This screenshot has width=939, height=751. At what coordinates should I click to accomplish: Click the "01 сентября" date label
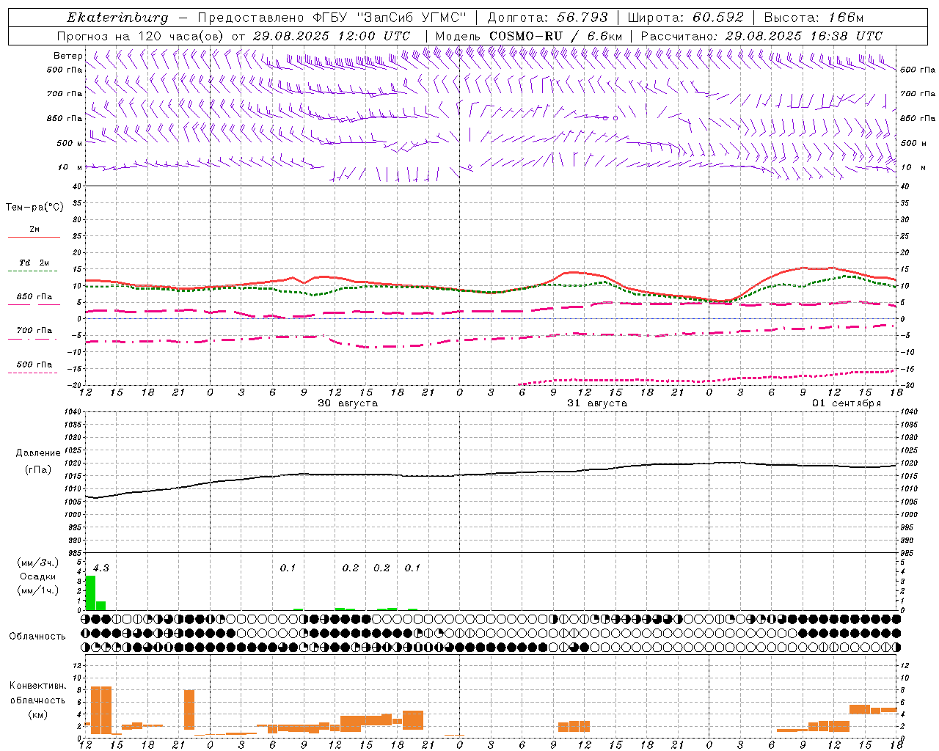coord(847,403)
